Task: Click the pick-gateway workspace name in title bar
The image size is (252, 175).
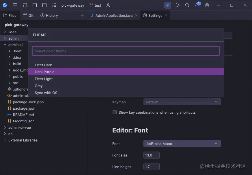Action: tap(73, 5)
